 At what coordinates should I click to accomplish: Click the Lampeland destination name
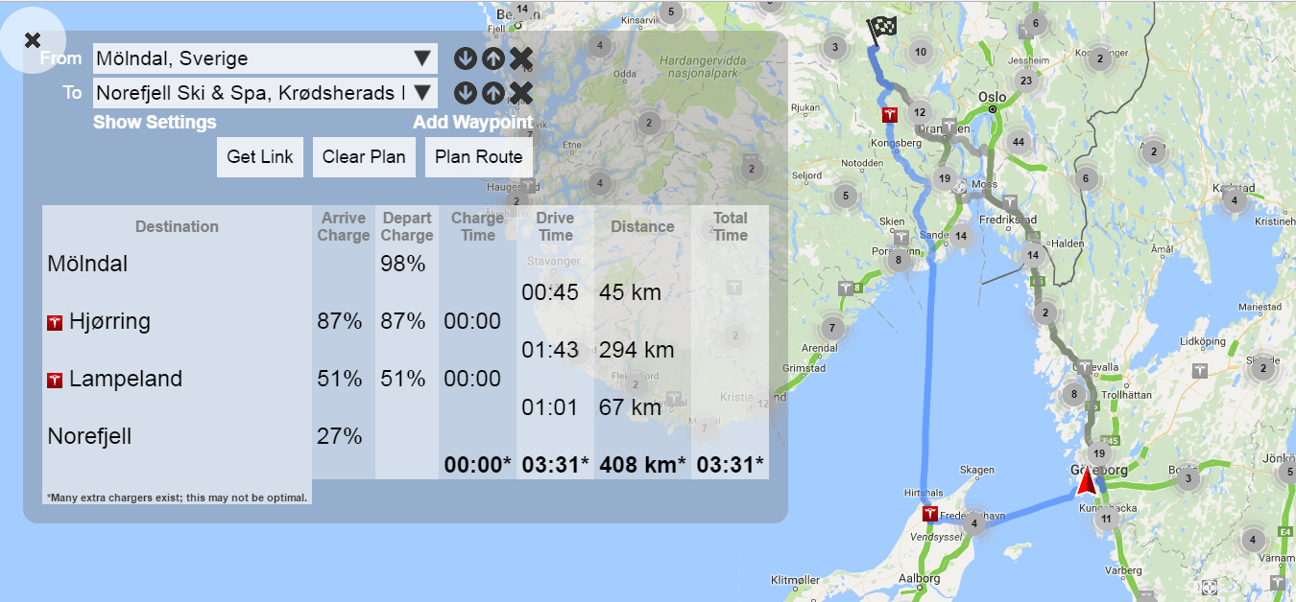pos(126,379)
